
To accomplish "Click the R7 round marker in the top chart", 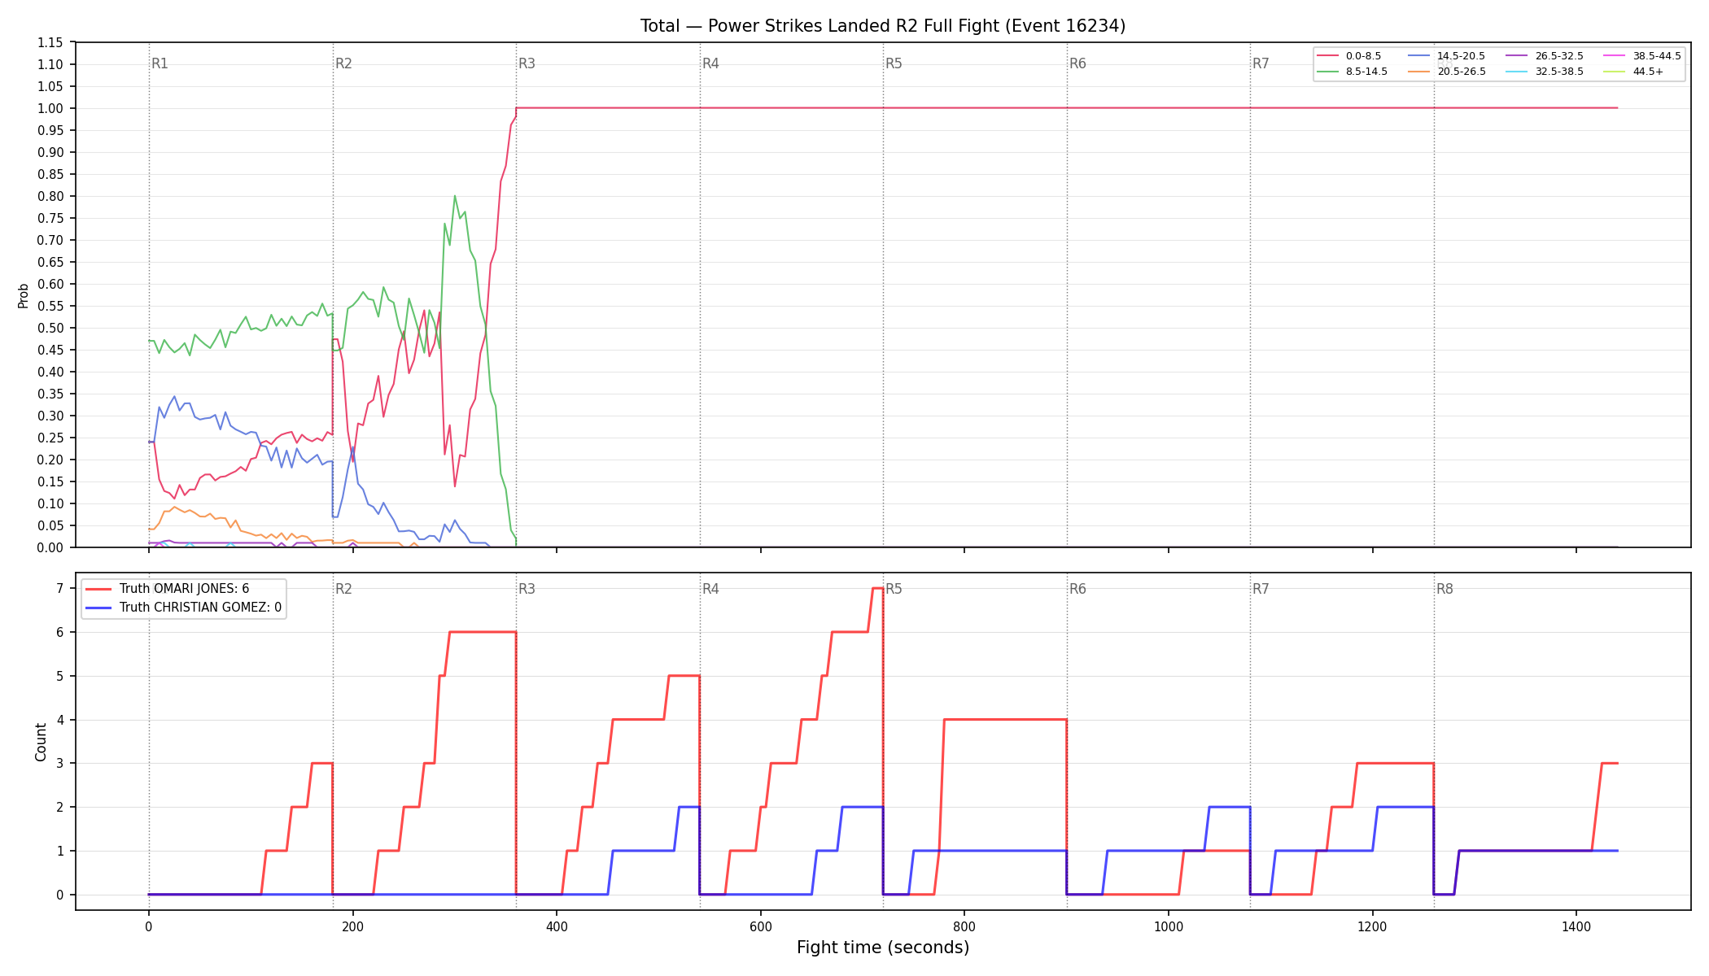I will tap(1261, 63).
